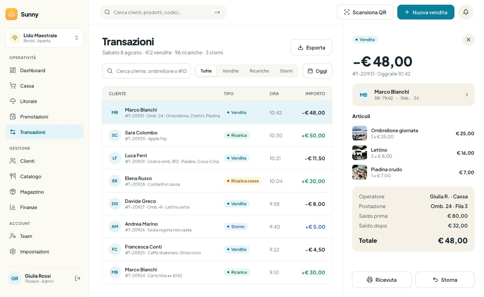Screen dimensions: 484x297
Task: Click the Sunny logo icon
Action: (11, 14)
